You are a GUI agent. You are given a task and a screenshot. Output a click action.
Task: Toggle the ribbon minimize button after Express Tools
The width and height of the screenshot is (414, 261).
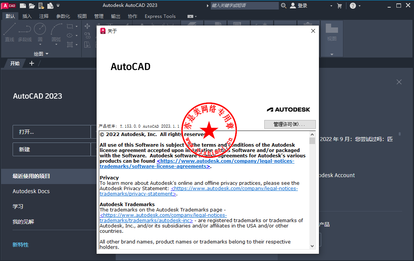pos(190,16)
